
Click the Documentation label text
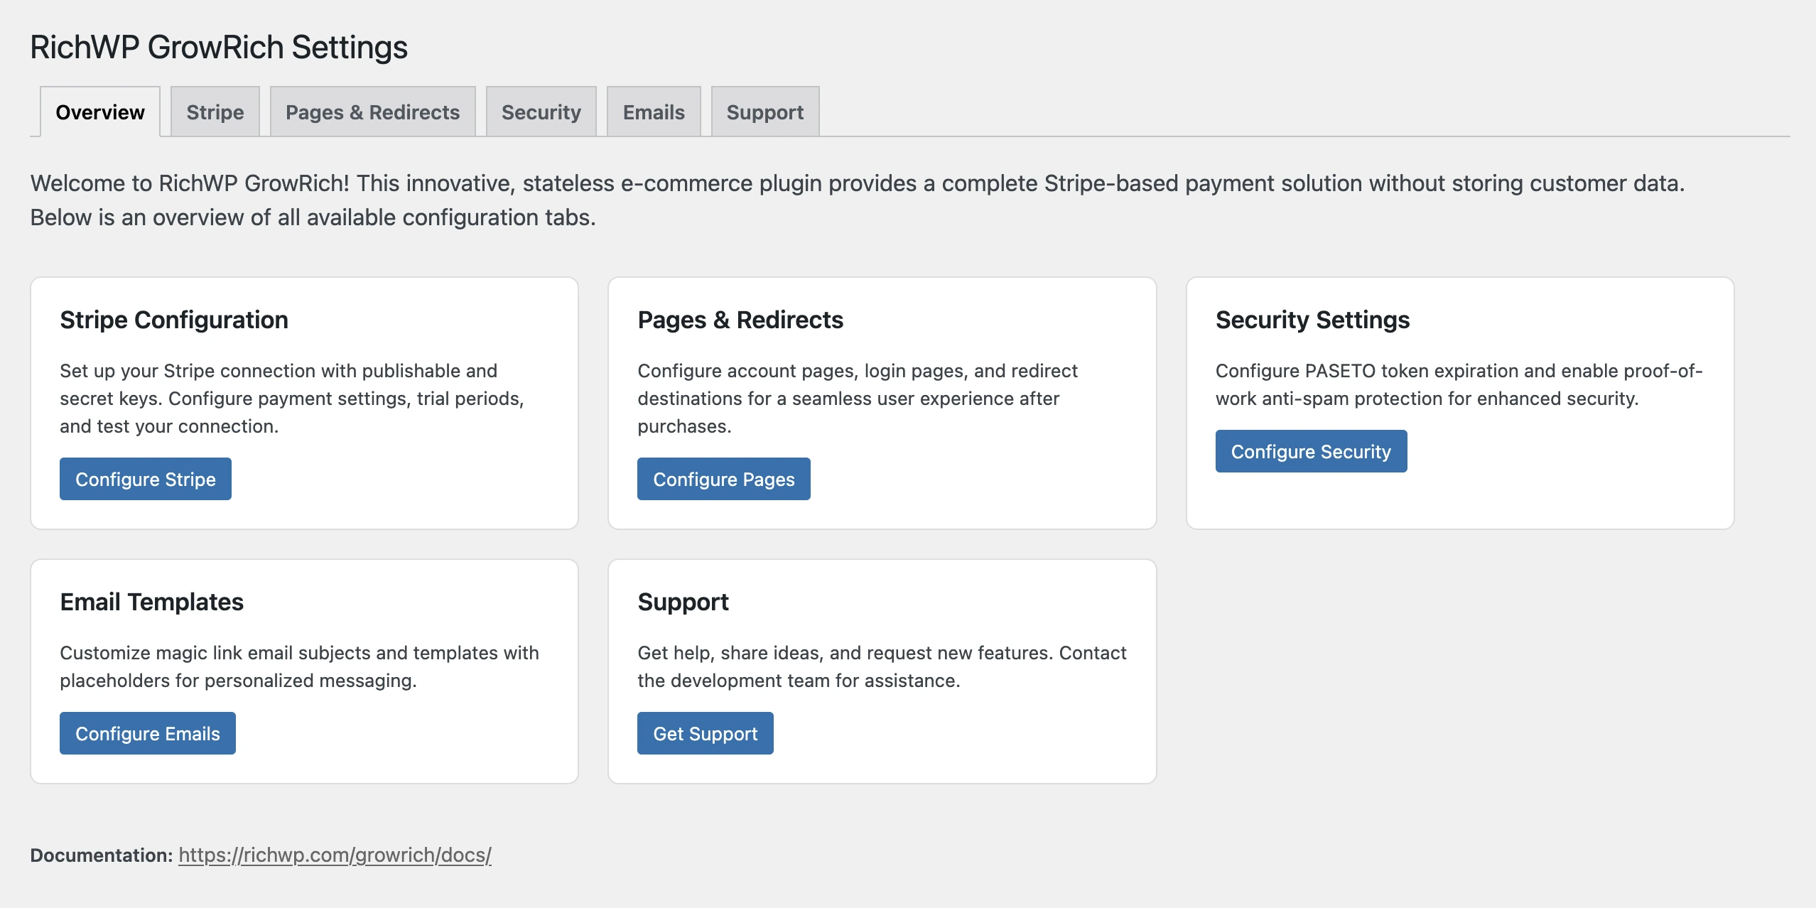(x=101, y=855)
